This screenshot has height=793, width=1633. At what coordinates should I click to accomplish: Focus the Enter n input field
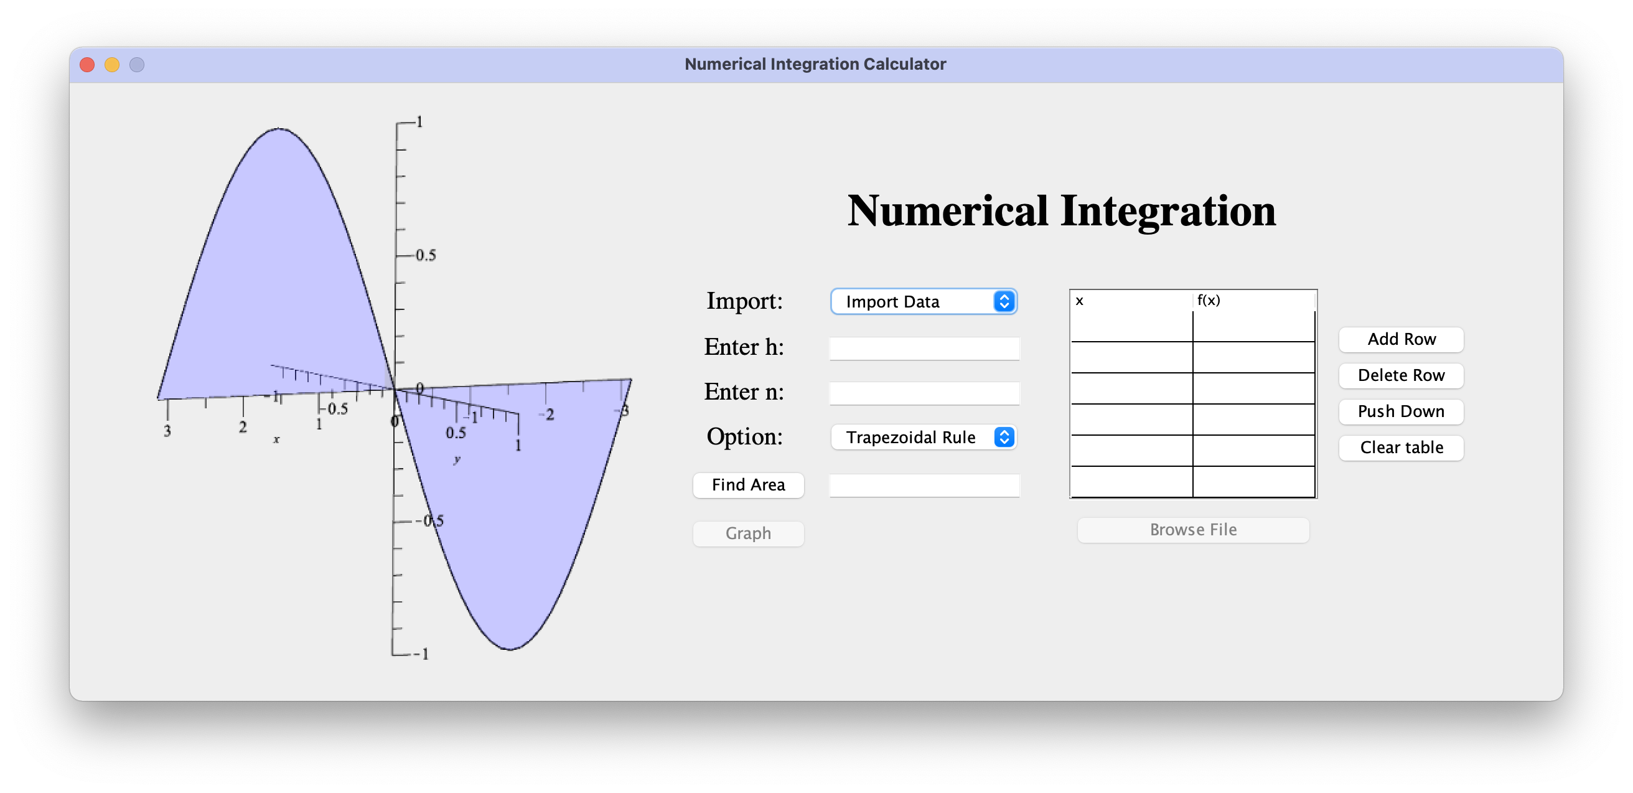pyautogui.click(x=924, y=393)
